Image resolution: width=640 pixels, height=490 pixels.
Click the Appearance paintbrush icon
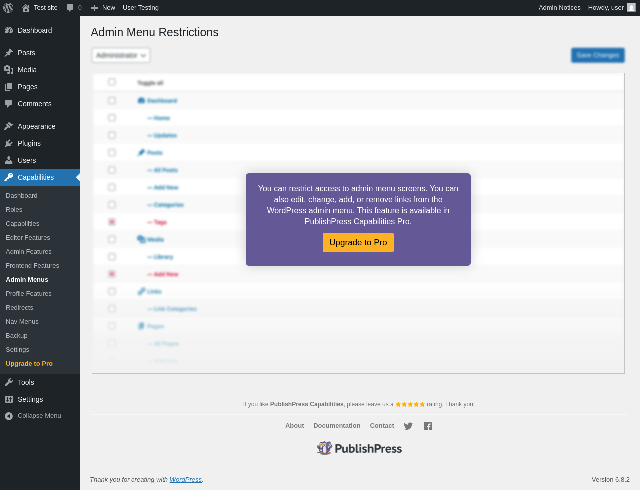coord(9,126)
